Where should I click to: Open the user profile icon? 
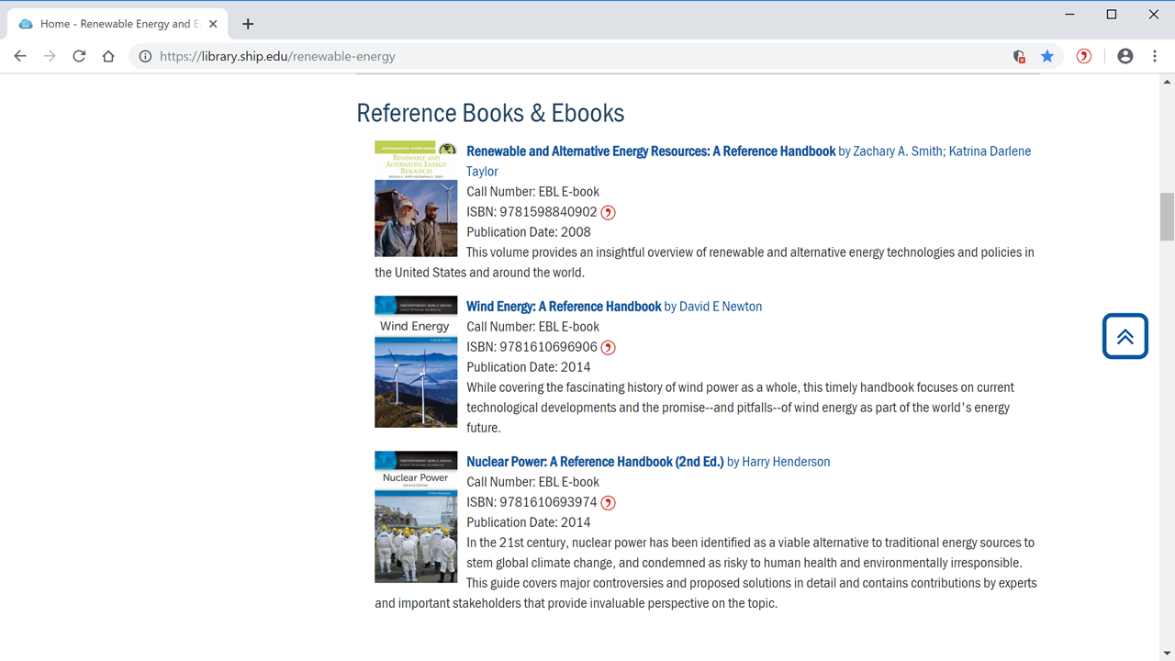pos(1125,56)
